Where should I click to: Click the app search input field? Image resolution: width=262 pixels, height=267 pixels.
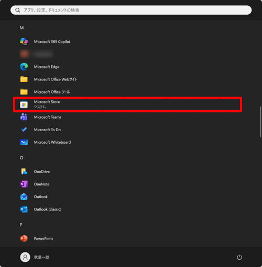coord(131,10)
